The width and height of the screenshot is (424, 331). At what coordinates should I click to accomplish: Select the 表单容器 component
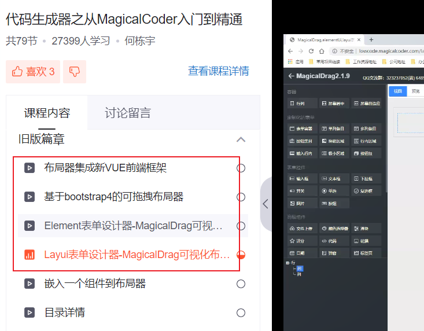(303, 128)
